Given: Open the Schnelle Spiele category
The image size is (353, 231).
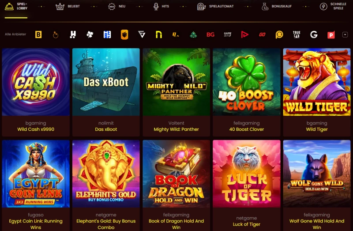Looking at the screenshot, I should pyautogui.click(x=333, y=6).
